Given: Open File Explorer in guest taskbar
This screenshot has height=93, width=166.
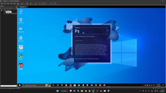Looking at the screenshot, I should pos(66,85).
